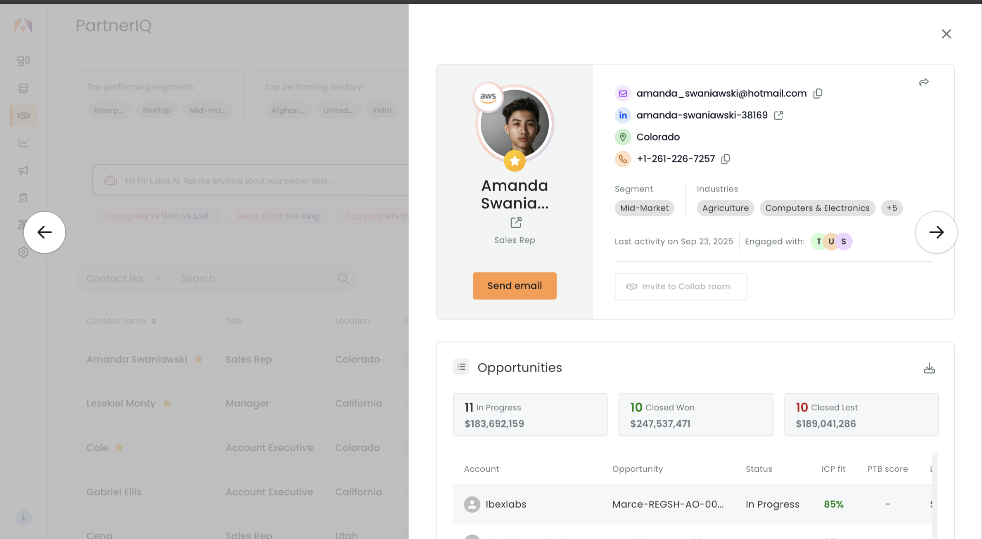Select the Closed Lost opportunities card
The image size is (982, 539).
coord(861,415)
